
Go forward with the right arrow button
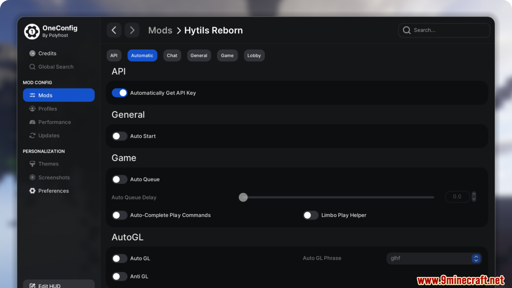tap(132, 30)
